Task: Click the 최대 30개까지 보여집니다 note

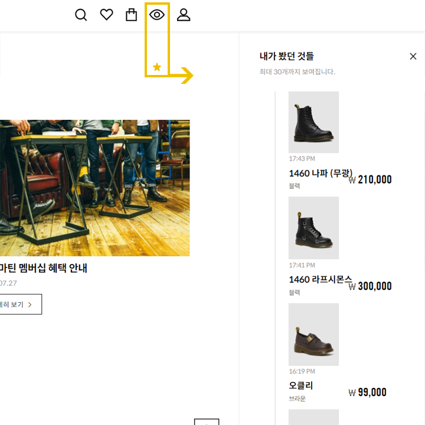Action: tap(297, 72)
